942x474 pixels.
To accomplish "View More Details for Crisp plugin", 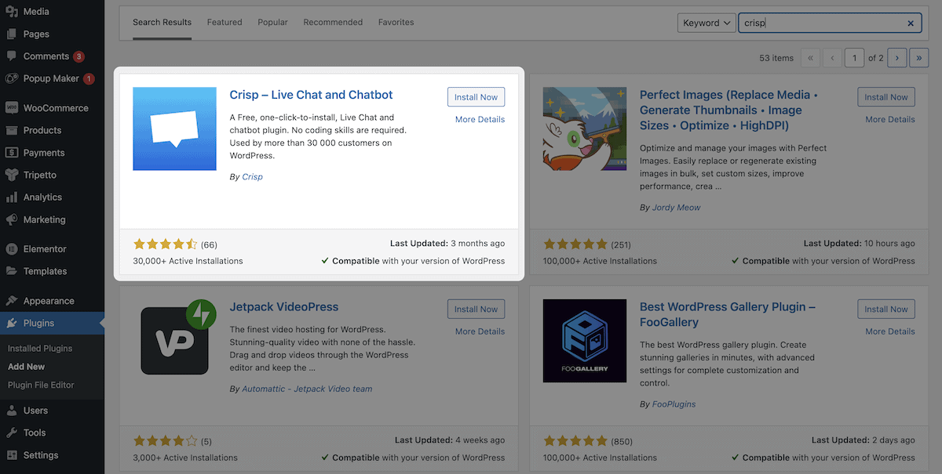I will [480, 119].
